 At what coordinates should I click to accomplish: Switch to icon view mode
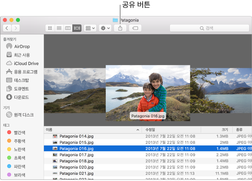tap(50, 28)
